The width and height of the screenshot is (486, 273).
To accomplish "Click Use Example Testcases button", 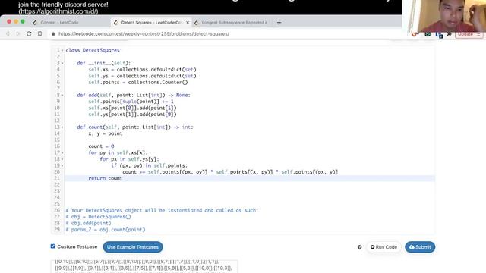I will pos(133,247).
